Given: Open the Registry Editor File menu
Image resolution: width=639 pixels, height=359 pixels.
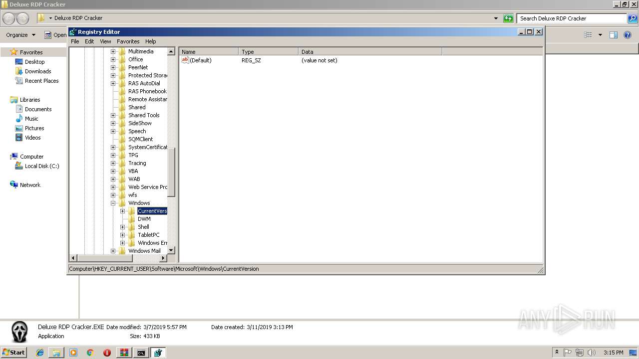Looking at the screenshot, I should tap(75, 41).
